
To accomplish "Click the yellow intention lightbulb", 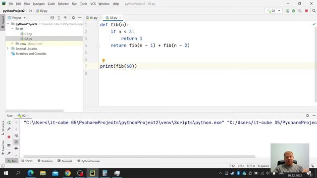I will [x=104, y=60].
